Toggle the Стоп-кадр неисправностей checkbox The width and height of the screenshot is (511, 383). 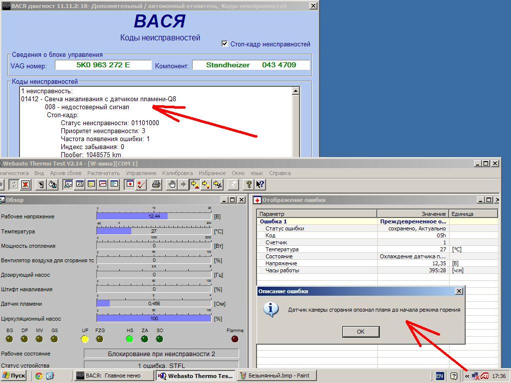[x=225, y=44]
